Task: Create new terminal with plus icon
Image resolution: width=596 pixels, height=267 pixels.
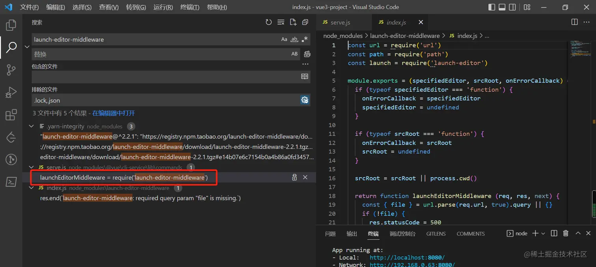Action: click(535, 234)
